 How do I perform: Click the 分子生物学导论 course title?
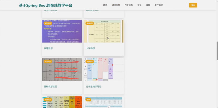pyautogui.click(x=94, y=87)
